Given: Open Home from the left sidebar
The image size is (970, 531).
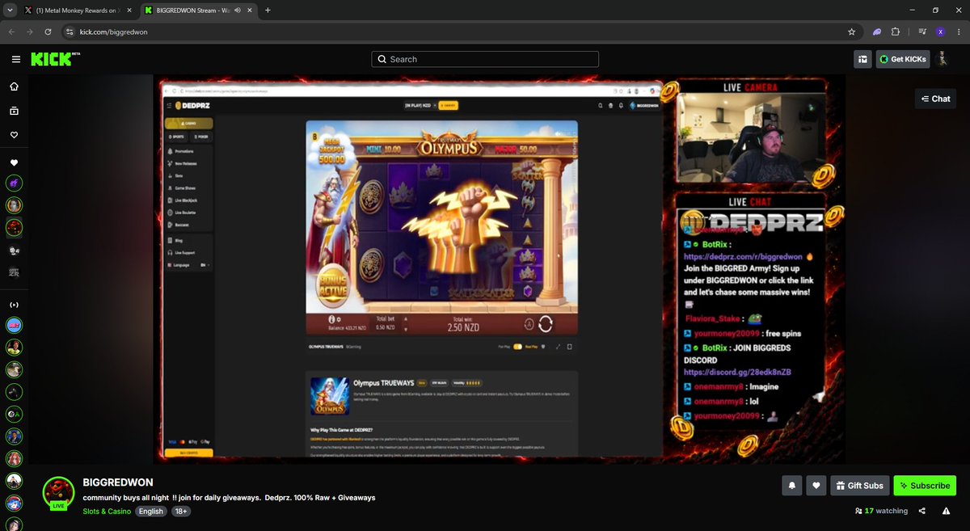Looking at the screenshot, I should (14, 86).
